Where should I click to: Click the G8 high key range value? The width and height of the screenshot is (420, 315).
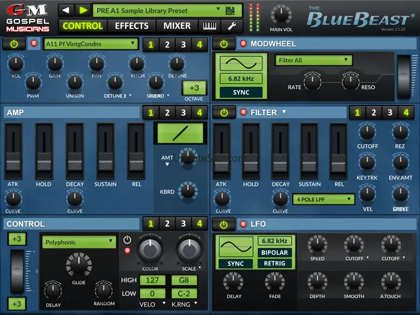184,280
